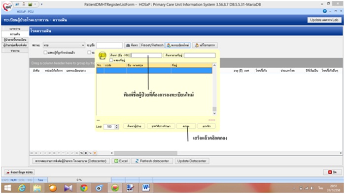Open the status dropdown in filter bar
This screenshot has width=345, height=194.
point(64,45)
